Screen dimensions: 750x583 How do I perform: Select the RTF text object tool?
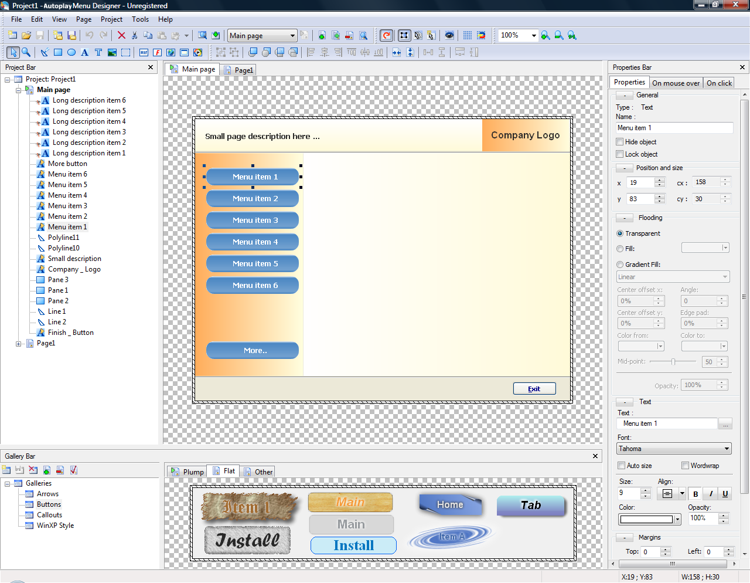pos(144,52)
